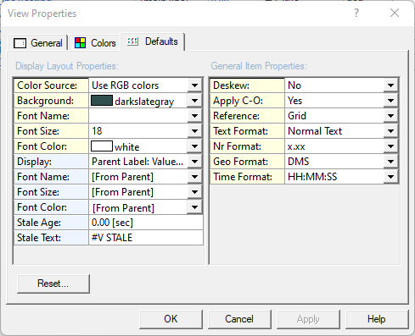Confirm with the OK button
This screenshot has height=336, width=415.
click(x=171, y=319)
